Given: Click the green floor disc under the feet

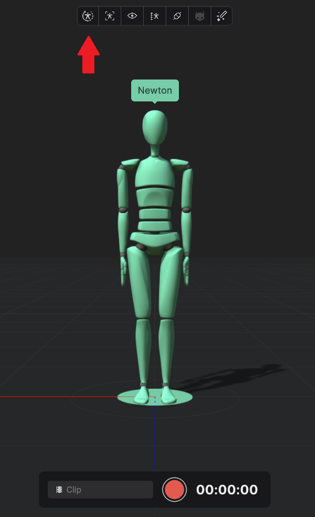Looking at the screenshot, I should click(x=155, y=397).
